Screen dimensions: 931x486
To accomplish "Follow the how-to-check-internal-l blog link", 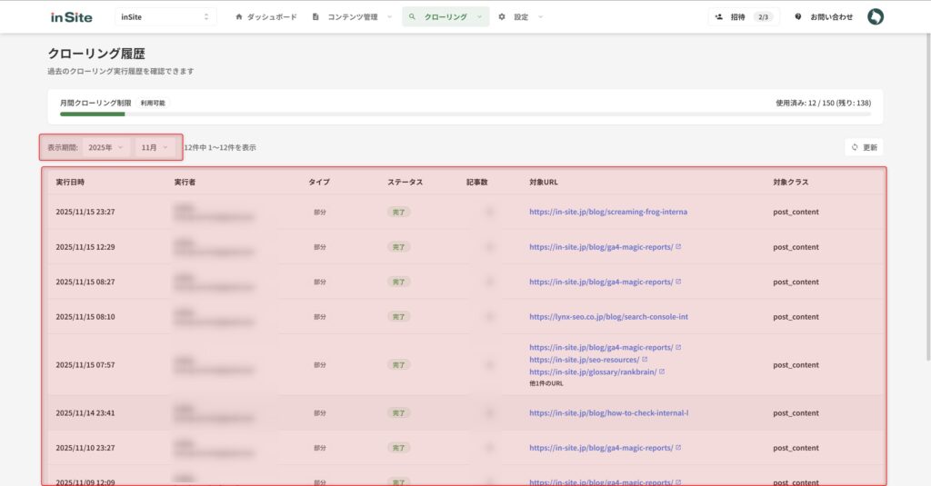I will [607, 412].
